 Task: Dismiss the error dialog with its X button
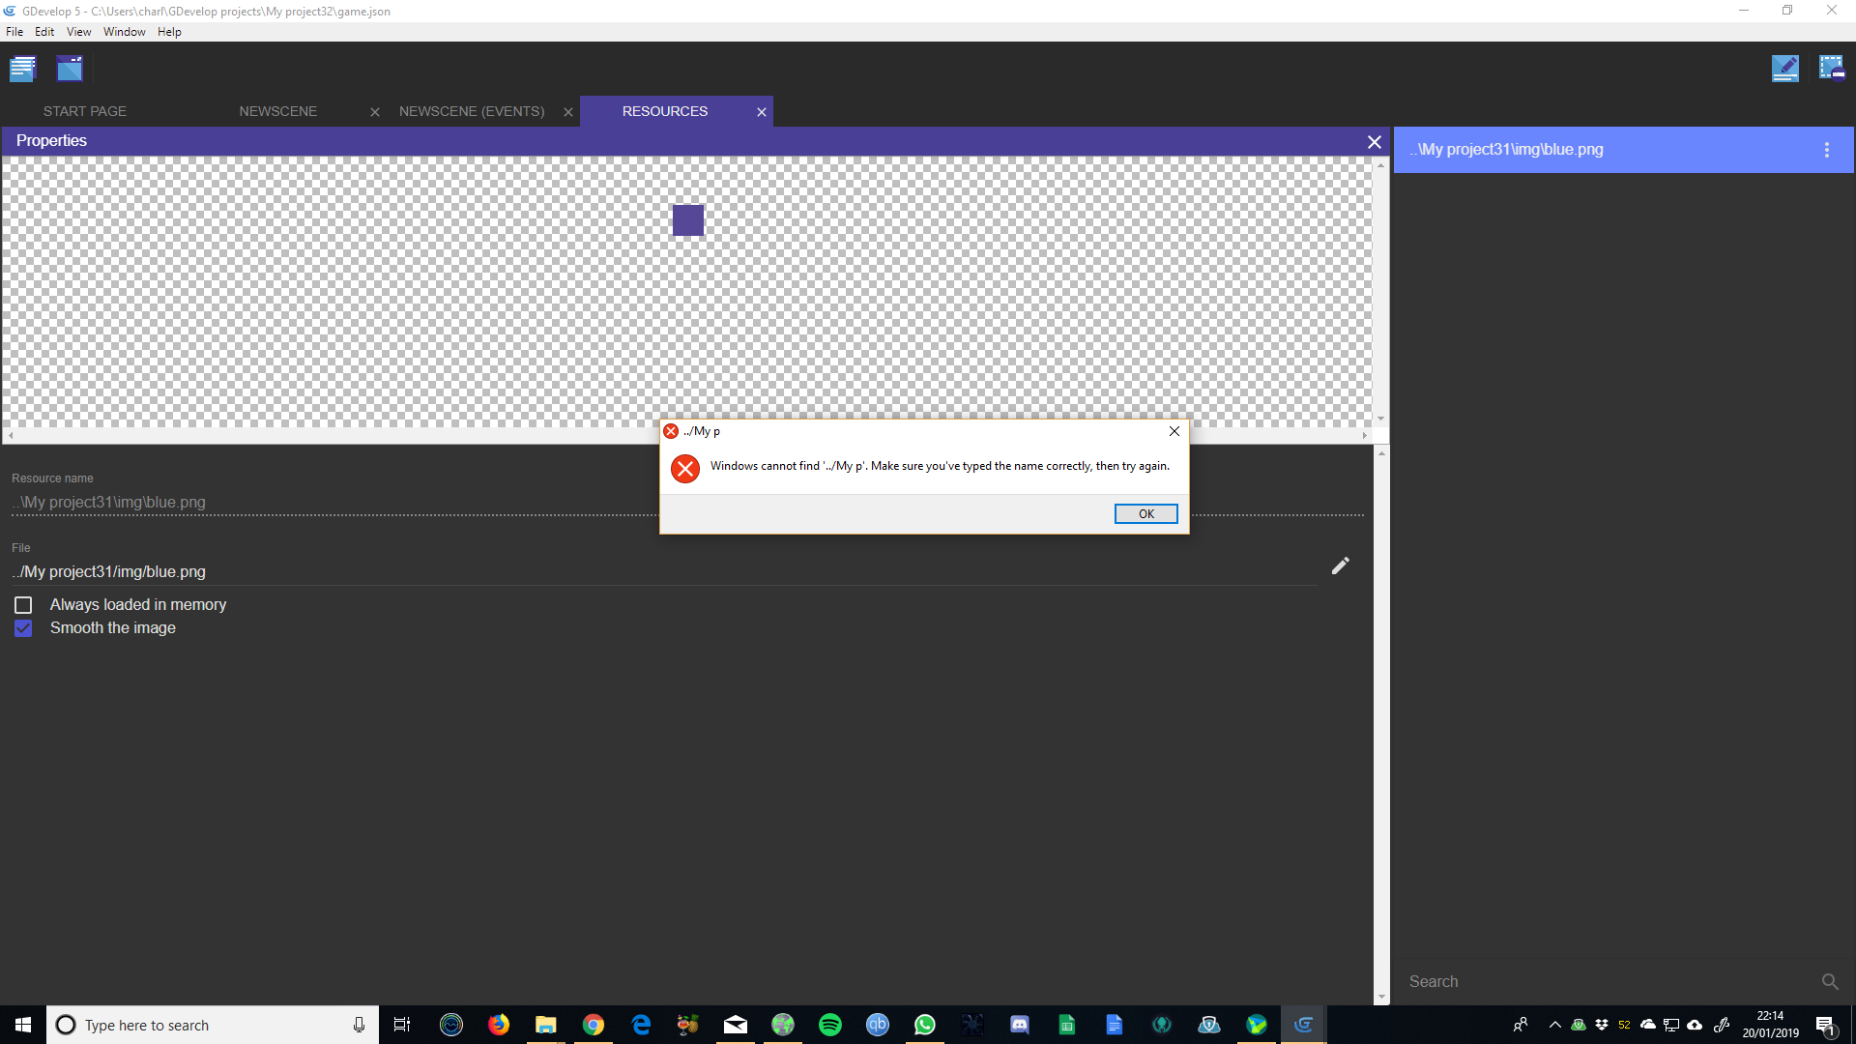[x=1174, y=431]
